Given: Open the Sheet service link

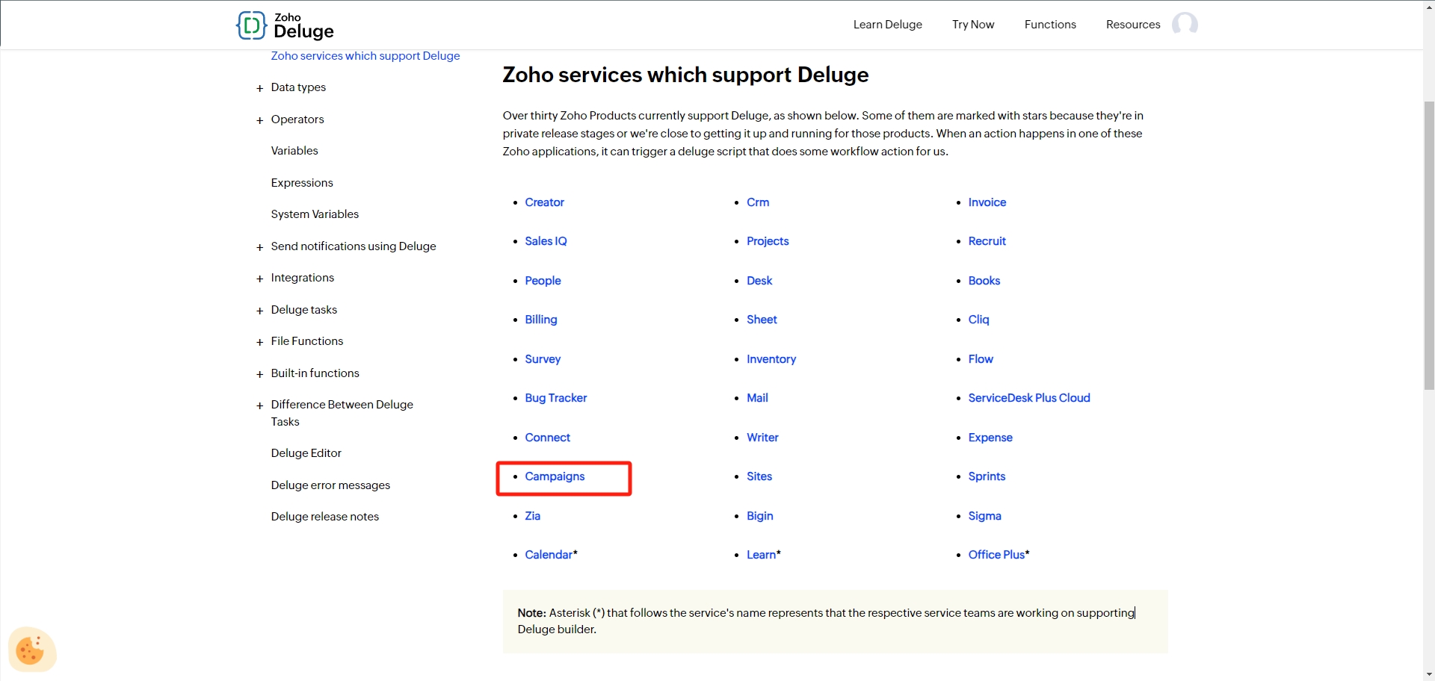Looking at the screenshot, I should pyautogui.click(x=762, y=320).
